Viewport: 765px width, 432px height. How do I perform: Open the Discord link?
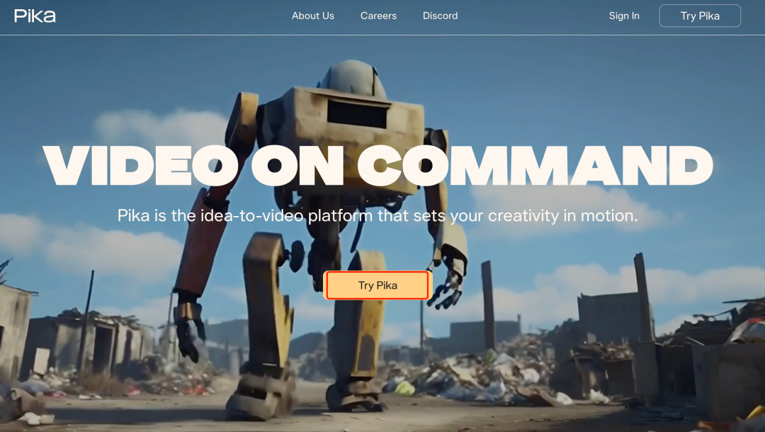click(x=440, y=16)
